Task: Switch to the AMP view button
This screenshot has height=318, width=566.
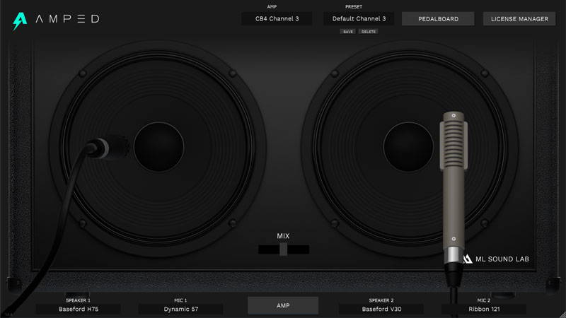Action: pos(283,305)
